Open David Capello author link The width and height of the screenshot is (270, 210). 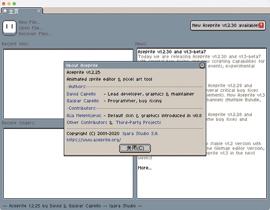[x=81, y=94]
